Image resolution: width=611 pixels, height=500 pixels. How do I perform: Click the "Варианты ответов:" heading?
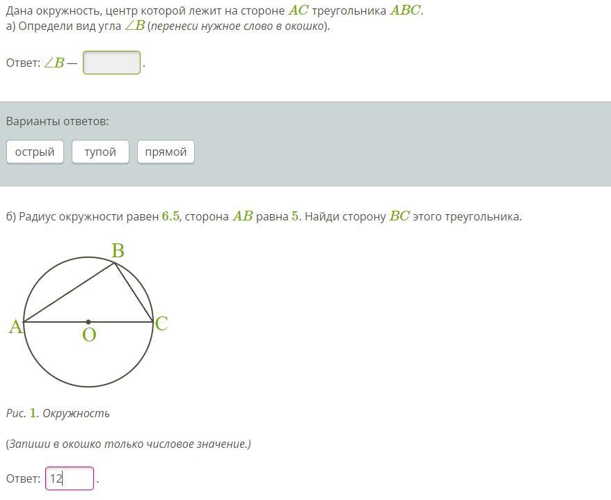[x=57, y=122]
